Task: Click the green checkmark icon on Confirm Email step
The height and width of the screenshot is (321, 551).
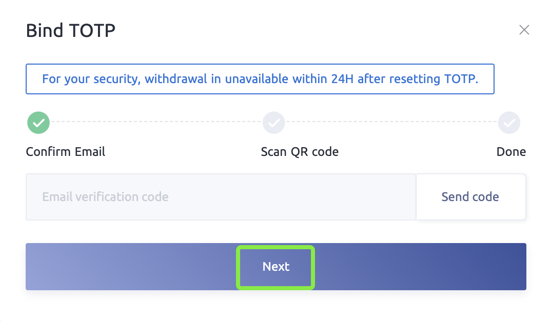Action: point(38,123)
